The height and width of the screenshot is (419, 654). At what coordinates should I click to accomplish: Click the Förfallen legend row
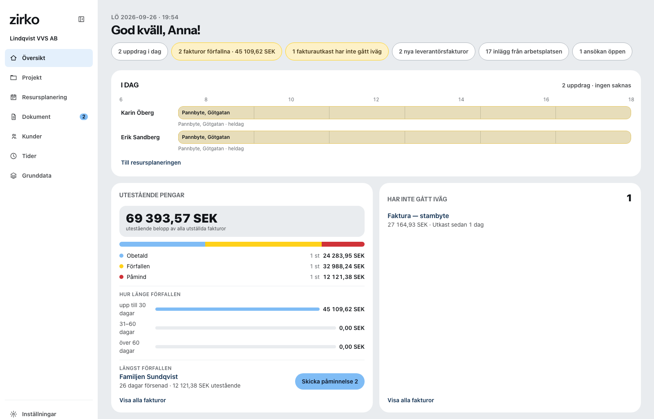coord(242,266)
